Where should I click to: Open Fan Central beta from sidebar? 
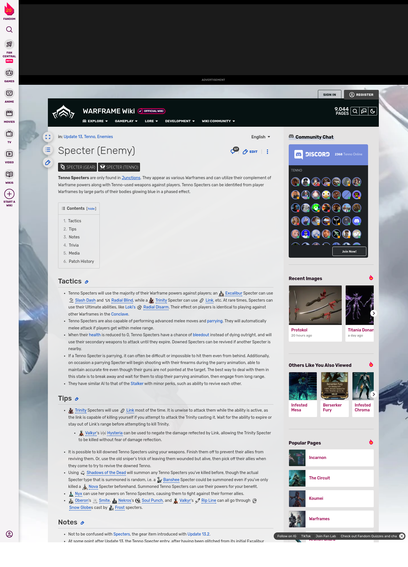point(9,51)
